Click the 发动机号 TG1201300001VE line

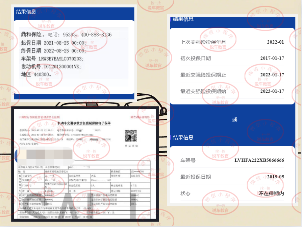pos(51,67)
